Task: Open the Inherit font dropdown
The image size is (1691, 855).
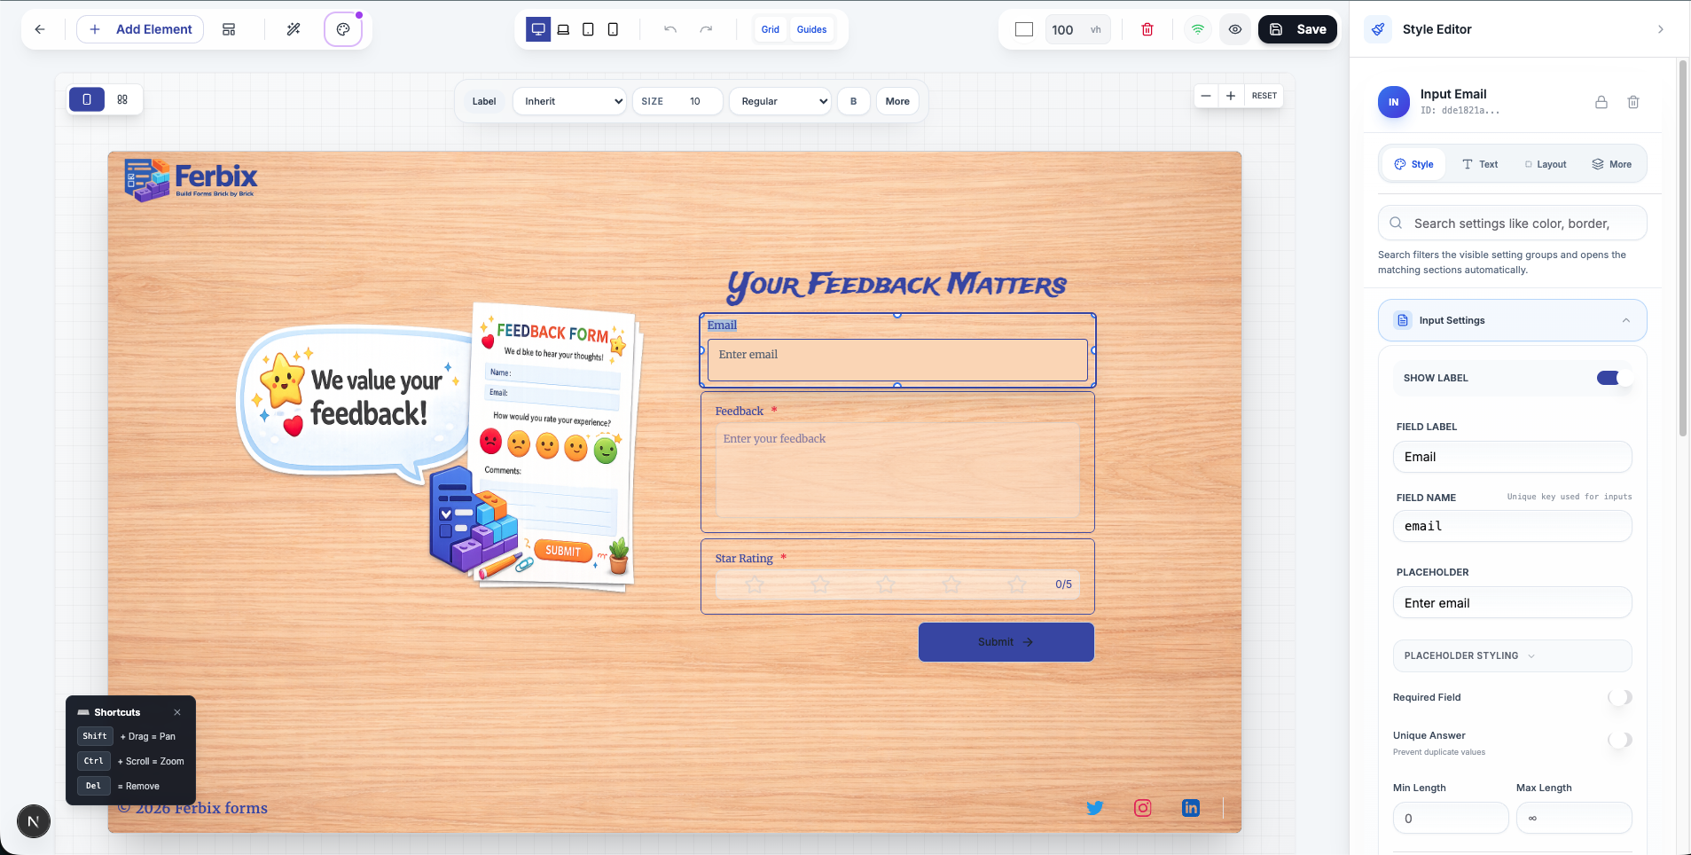Action: coord(570,101)
